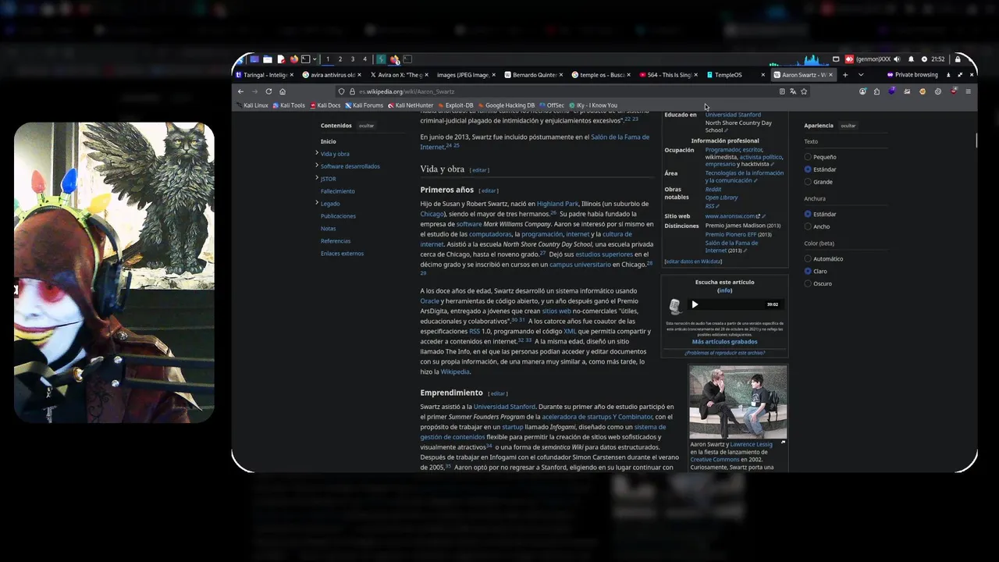Open the browser home page icon
The height and width of the screenshot is (562, 999).
click(283, 91)
